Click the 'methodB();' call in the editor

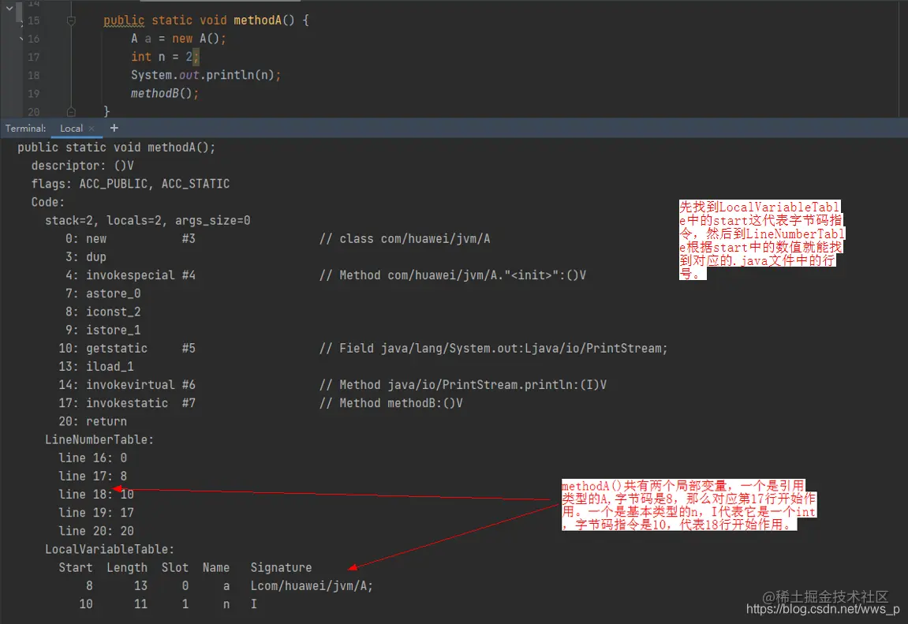pos(164,93)
